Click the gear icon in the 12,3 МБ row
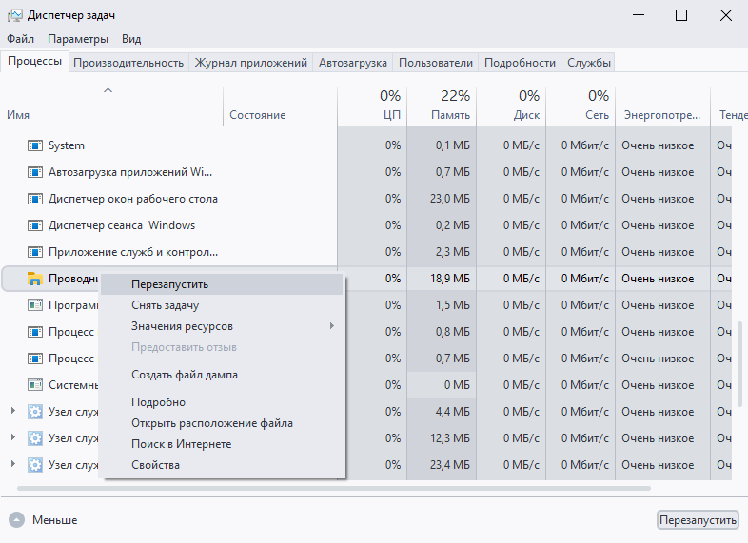748x543 pixels. point(35,438)
